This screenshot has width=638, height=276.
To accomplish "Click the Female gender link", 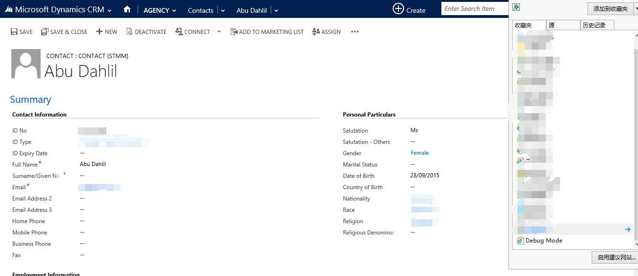I will point(420,153).
